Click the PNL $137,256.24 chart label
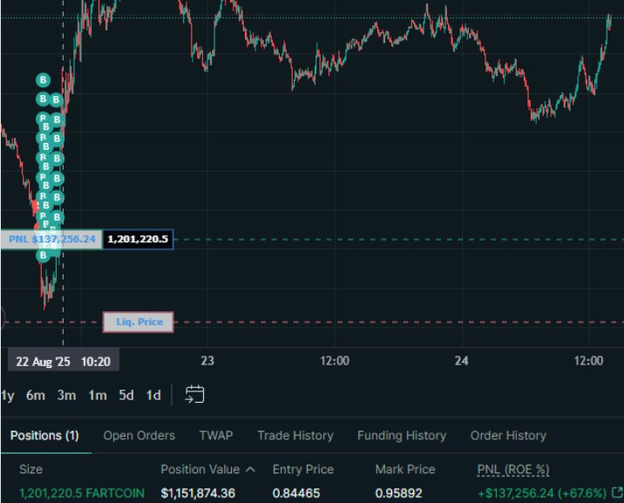The width and height of the screenshot is (624, 503). [x=51, y=239]
